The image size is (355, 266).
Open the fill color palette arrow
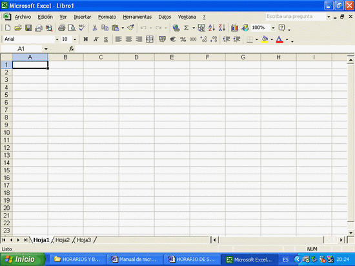[x=272, y=39]
